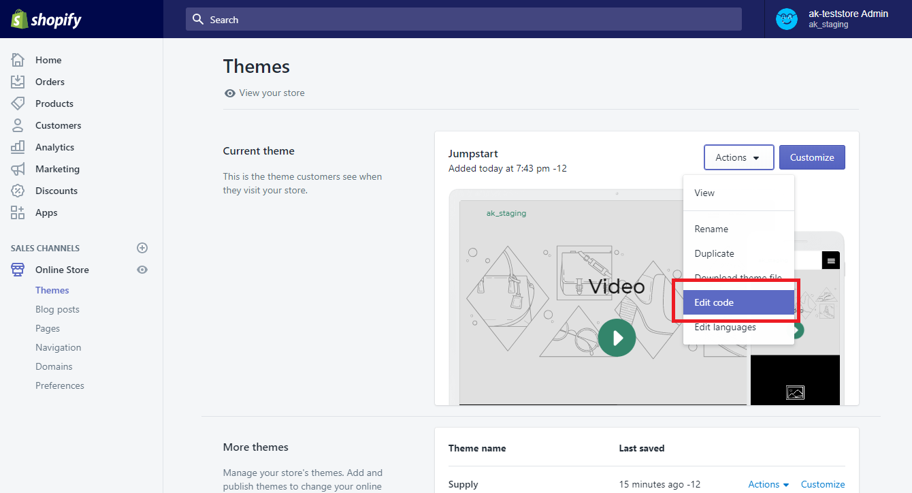This screenshot has width=912, height=493.
Task: Click the Discounts badge icon
Action: point(18,191)
